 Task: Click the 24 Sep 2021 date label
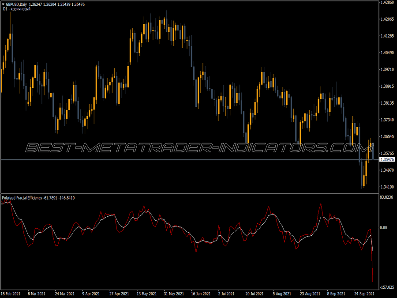(364, 294)
